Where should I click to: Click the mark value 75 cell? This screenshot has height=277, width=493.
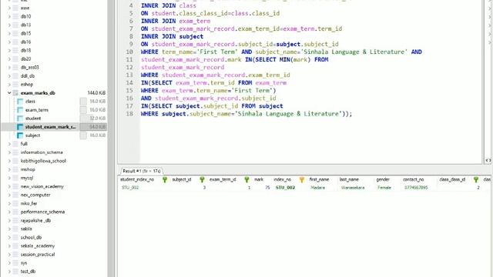(267, 188)
